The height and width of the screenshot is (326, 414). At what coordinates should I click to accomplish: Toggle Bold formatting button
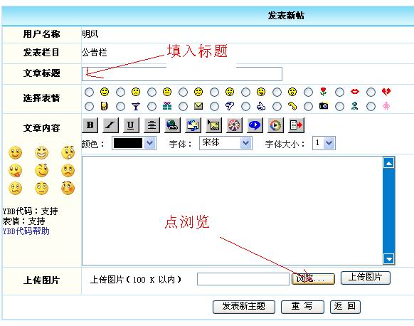pyautogui.click(x=90, y=125)
